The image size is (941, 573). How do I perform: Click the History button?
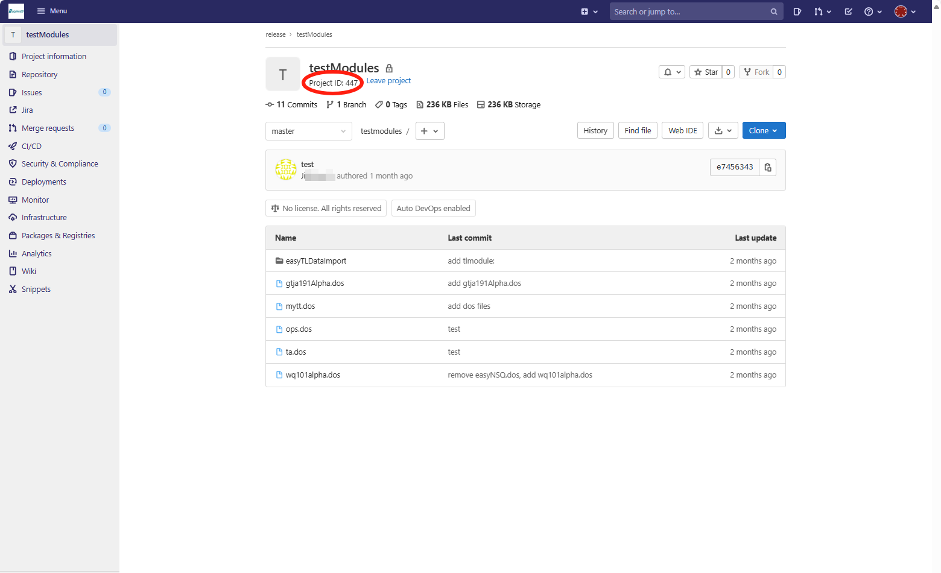coord(595,131)
